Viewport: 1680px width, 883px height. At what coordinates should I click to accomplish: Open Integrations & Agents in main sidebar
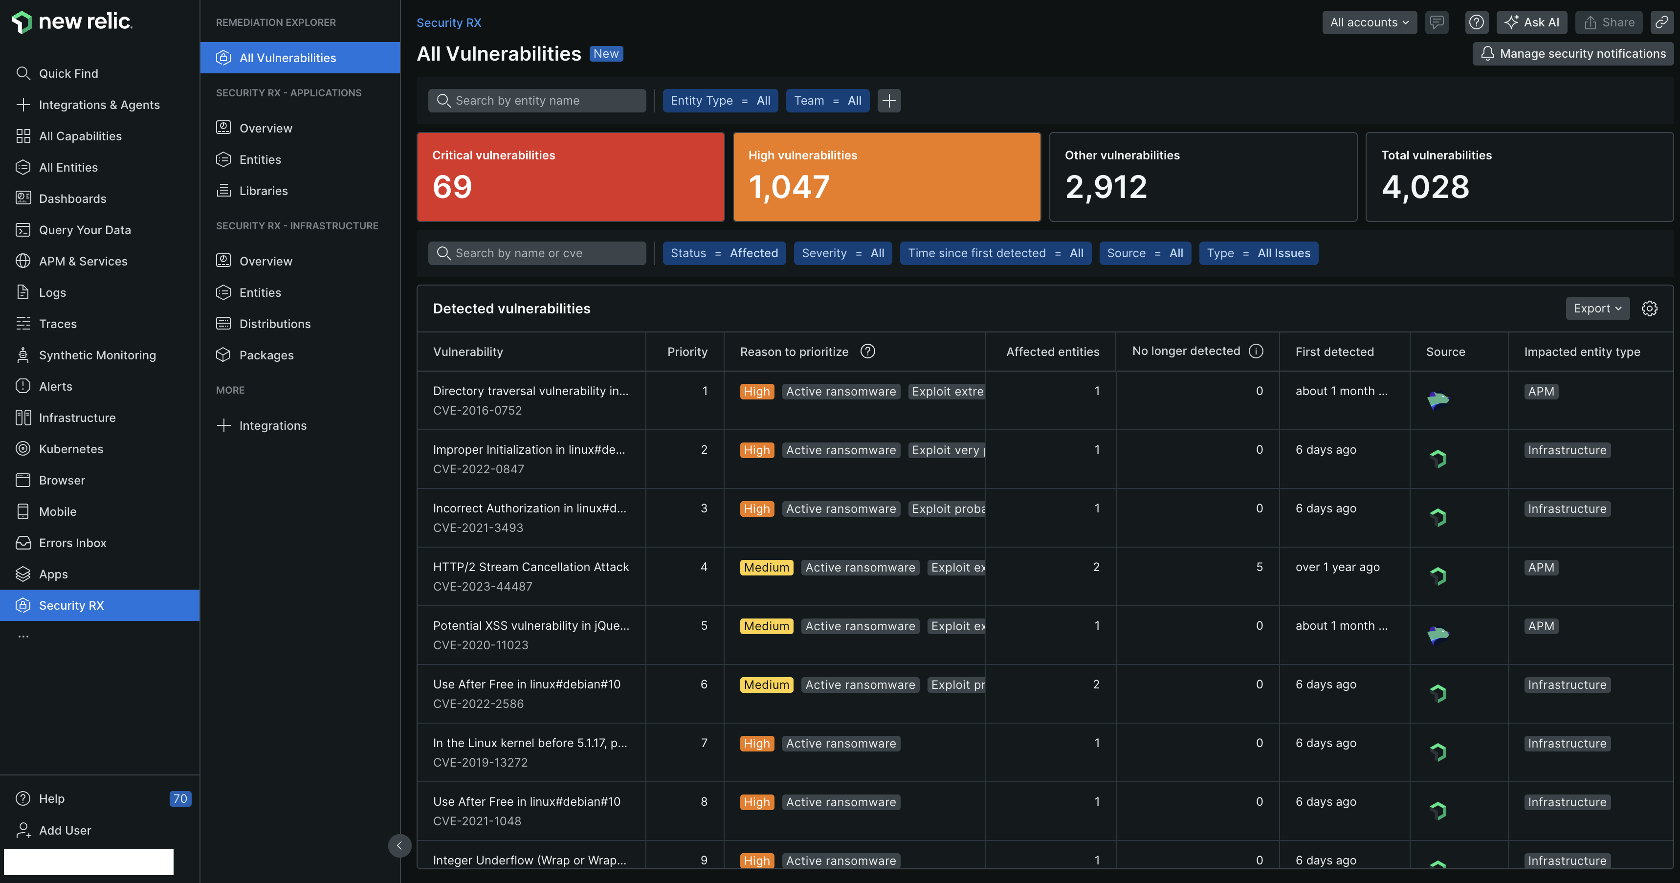point(100,104)
